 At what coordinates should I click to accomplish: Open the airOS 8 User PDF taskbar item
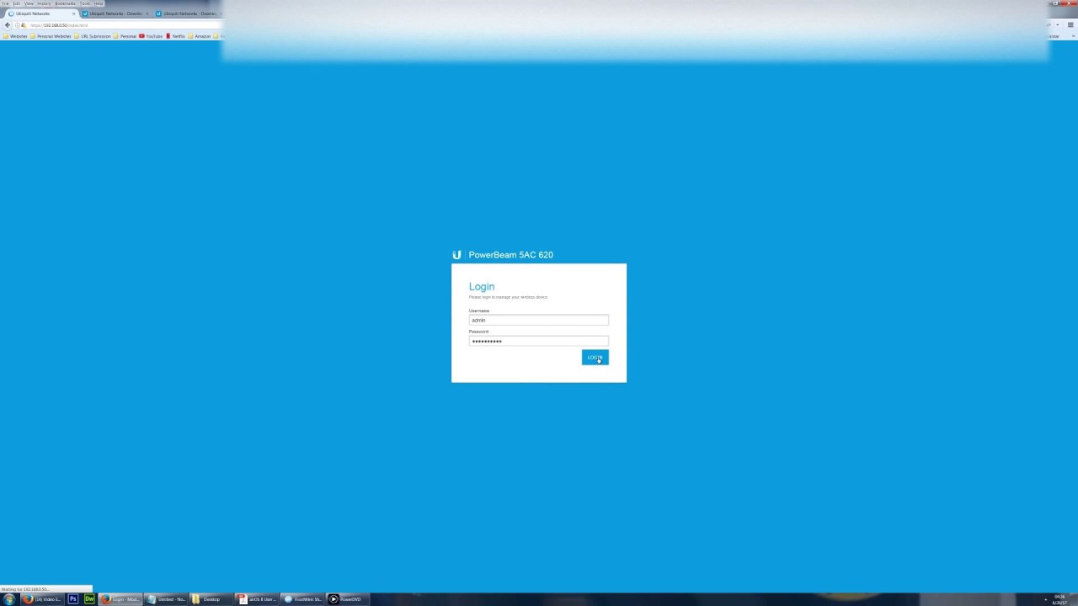coord(256,599)
